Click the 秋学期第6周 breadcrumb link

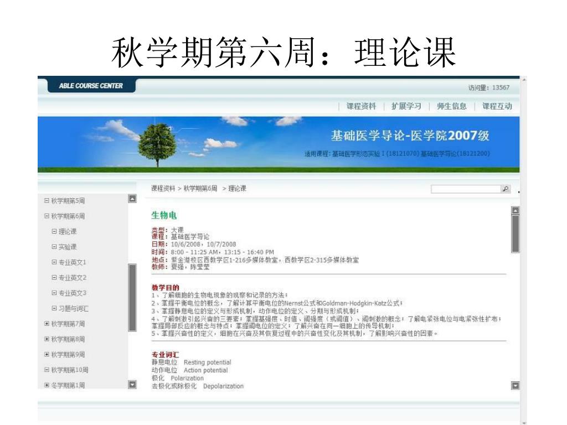(x=200, y=188)
